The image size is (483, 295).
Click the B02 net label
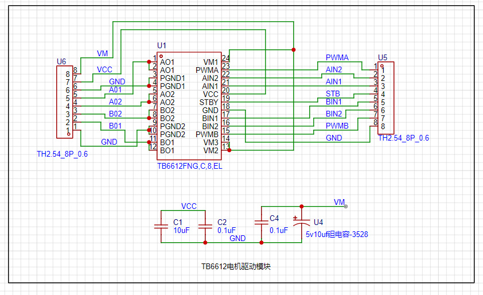[x=115, y=114]
